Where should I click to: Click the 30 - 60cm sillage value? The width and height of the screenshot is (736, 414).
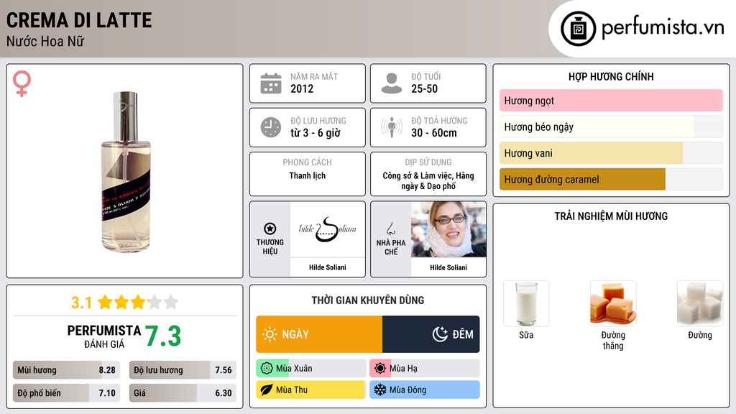click(434, 133)
